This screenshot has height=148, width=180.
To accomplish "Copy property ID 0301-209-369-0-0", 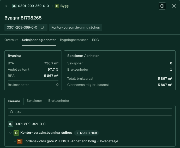I will [x=43, y=28].
